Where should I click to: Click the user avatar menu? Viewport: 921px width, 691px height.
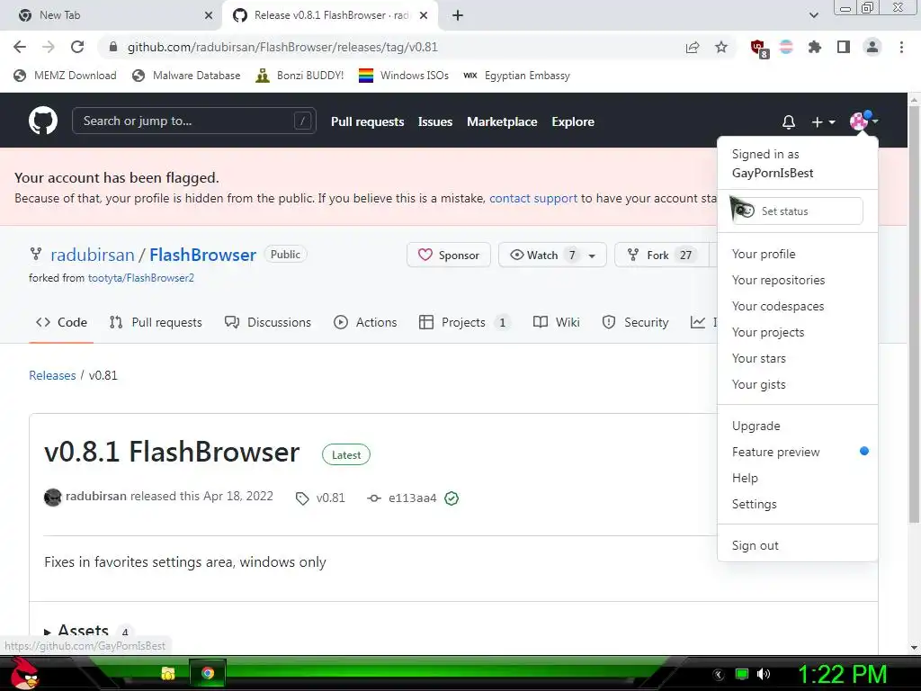[863, 121]
